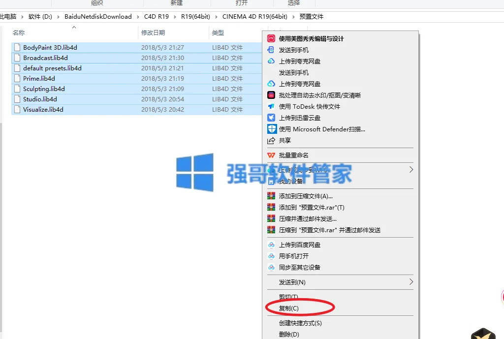504x339 pixels.
Task: Choose 压缩到 "预置文件.rar" 并通过邮件发送
Action: point(329,230)
